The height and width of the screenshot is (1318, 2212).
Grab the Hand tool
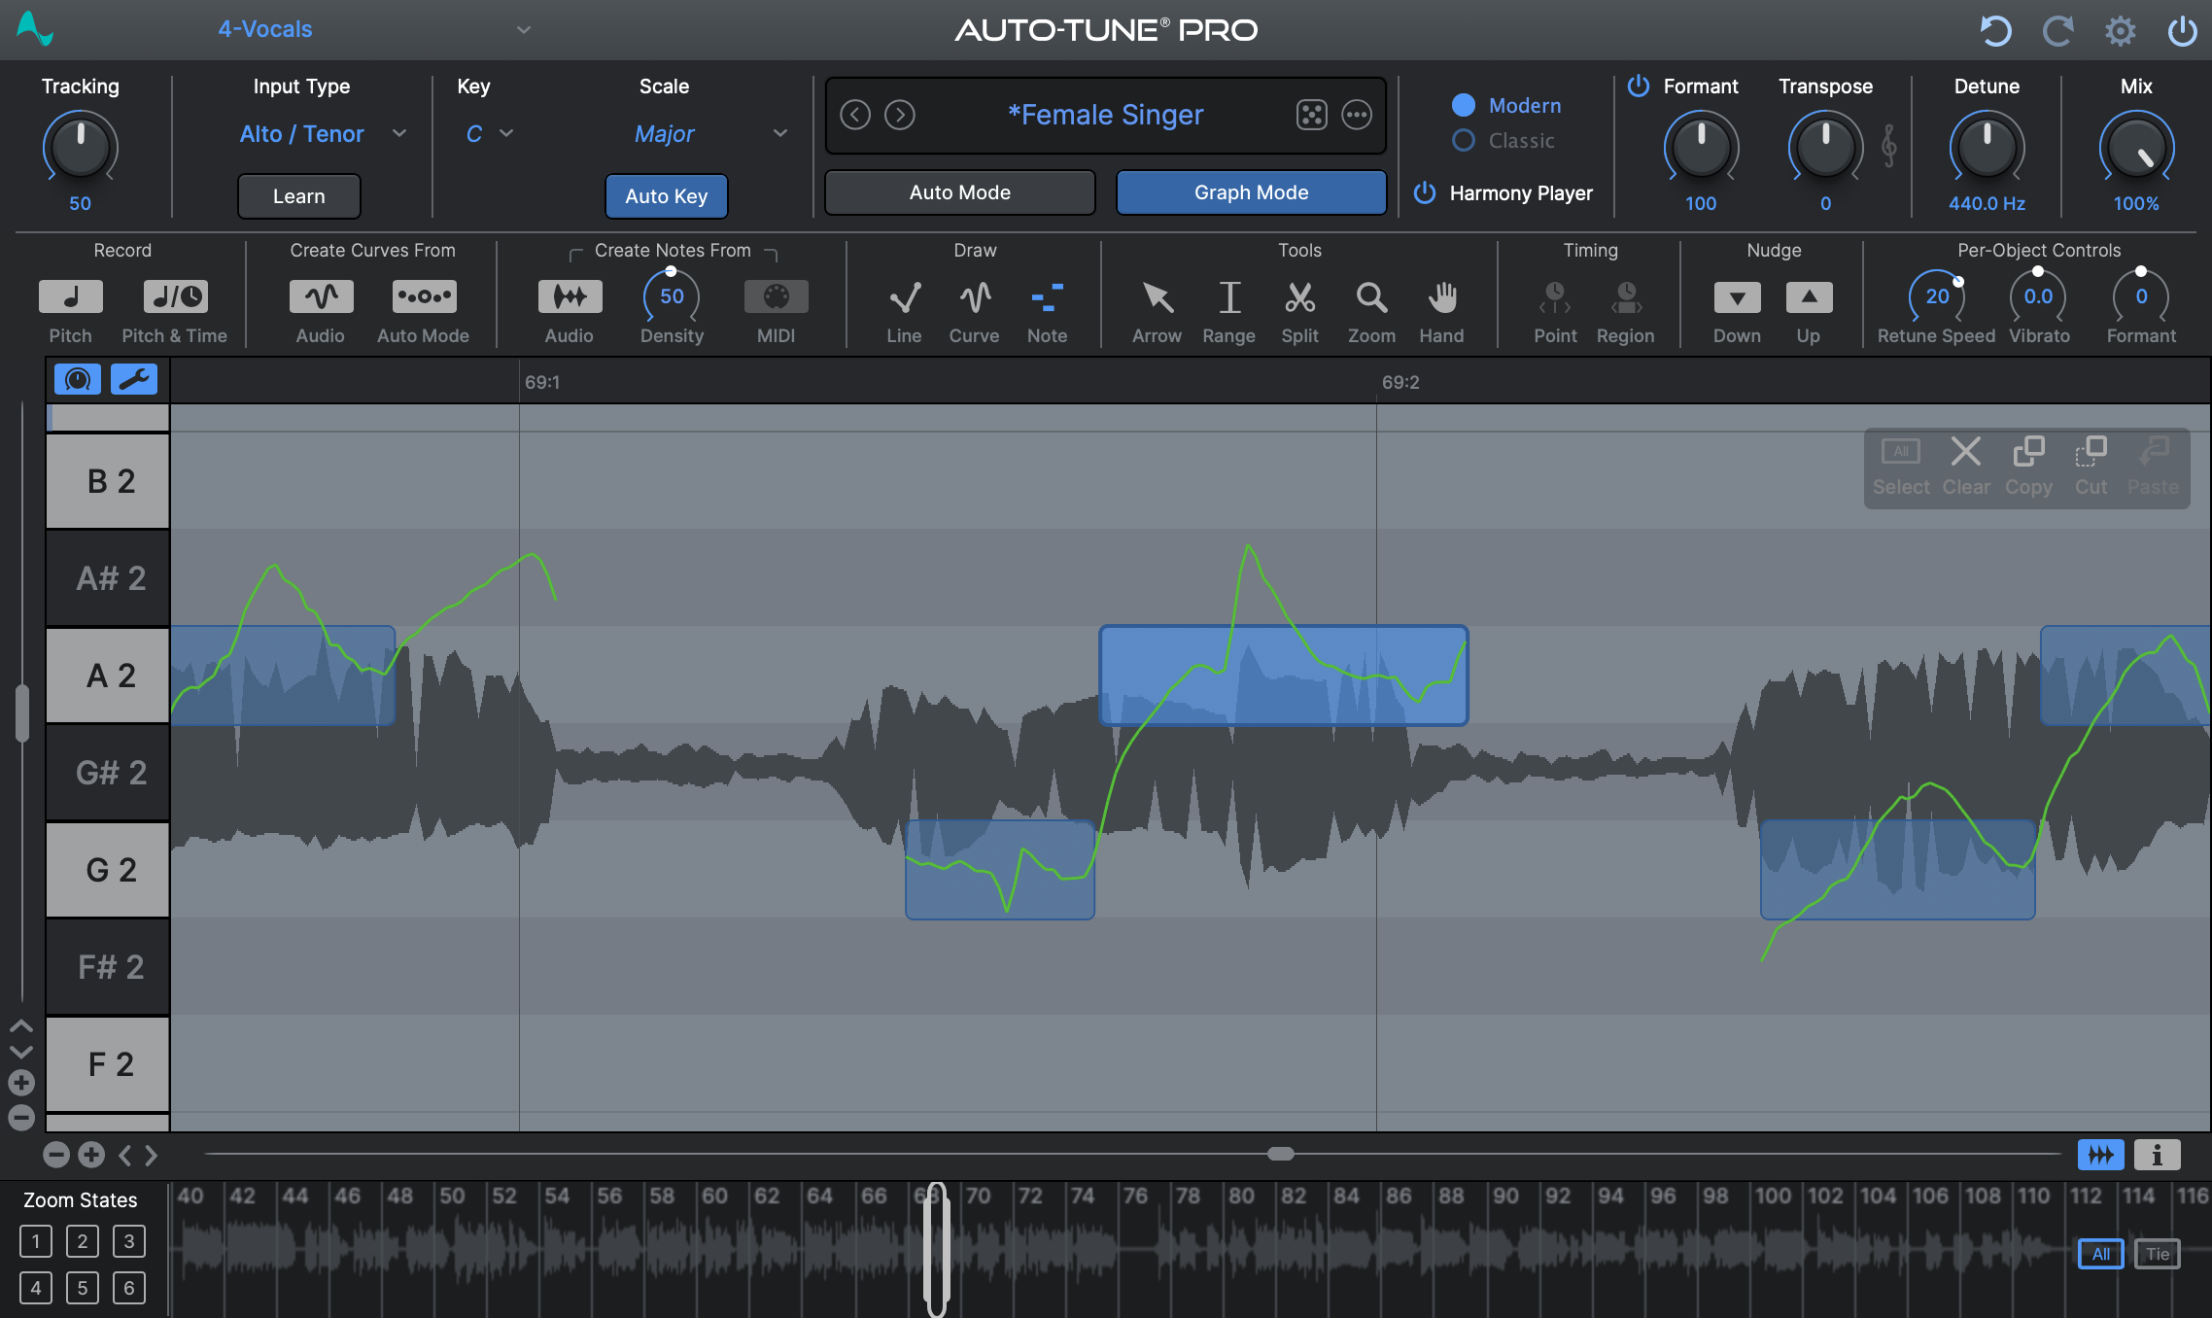(1441, 298)
